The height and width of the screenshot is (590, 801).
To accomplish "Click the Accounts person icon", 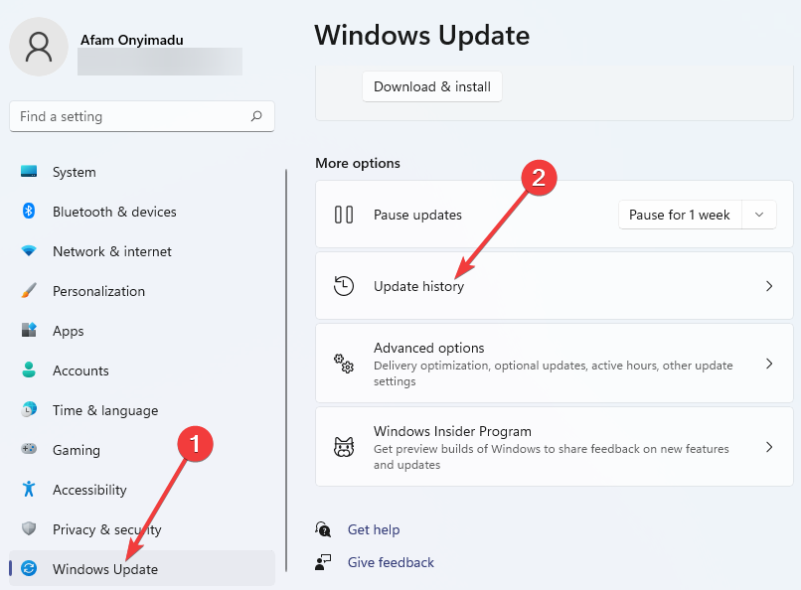I will pos(29,369).
